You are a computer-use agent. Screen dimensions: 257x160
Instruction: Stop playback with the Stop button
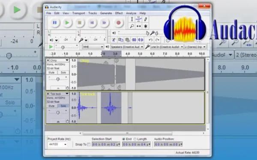(80, 23)
